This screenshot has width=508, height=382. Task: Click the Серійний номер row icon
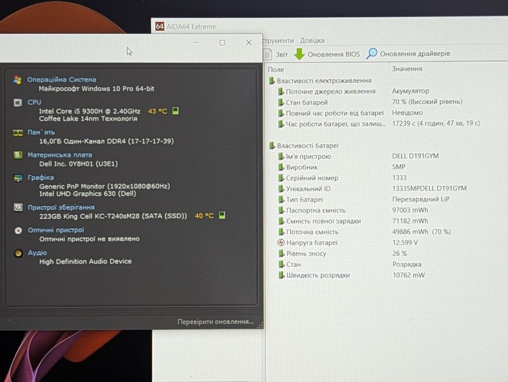coord(281,178)
